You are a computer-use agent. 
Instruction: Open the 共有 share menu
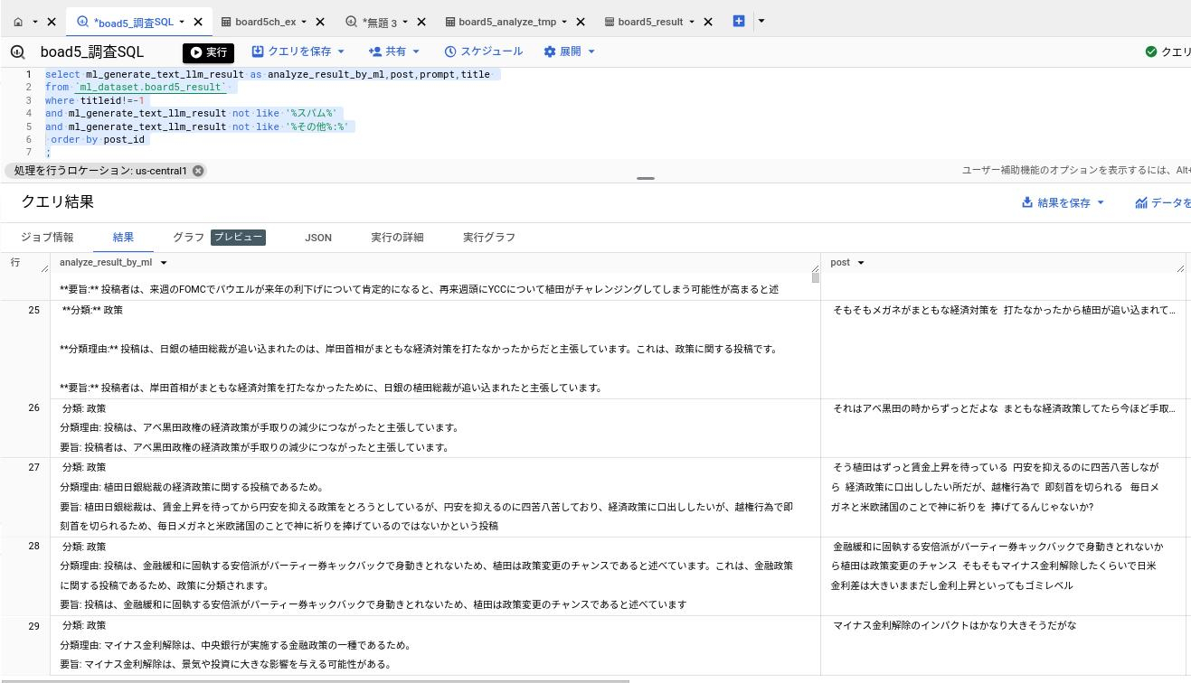[394, 51]
